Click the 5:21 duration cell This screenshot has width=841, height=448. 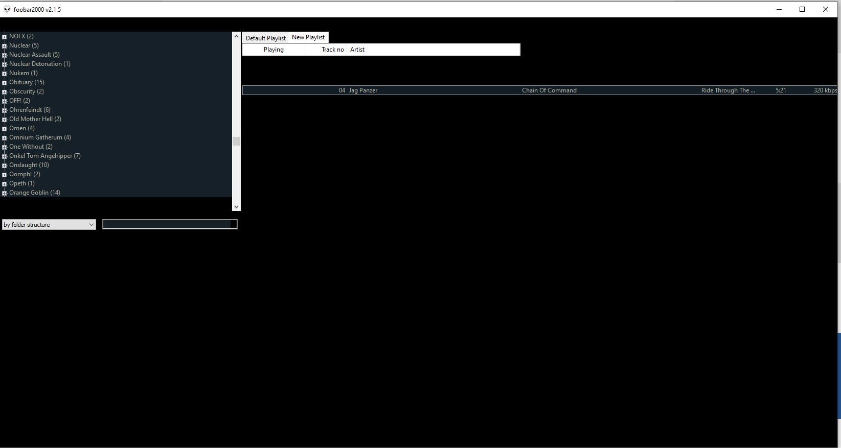(781, 90)
